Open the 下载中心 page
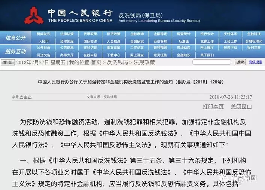This screenshot has width=265, height=190. pyautogui.click(x=113, y=55)
